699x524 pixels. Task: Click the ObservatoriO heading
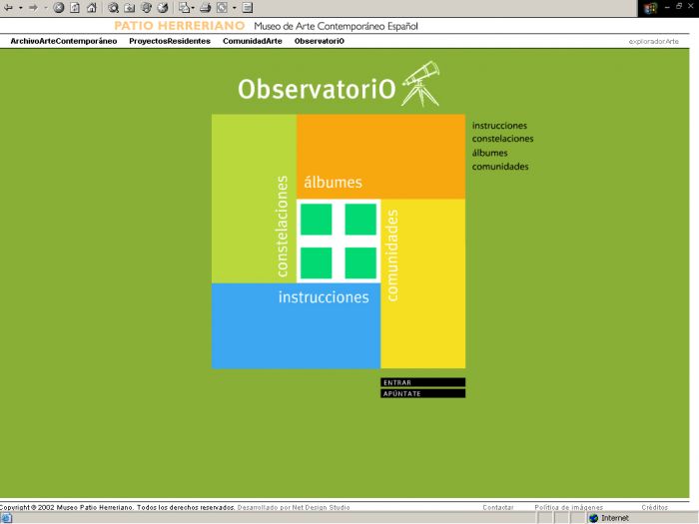(x=317, y=89)
